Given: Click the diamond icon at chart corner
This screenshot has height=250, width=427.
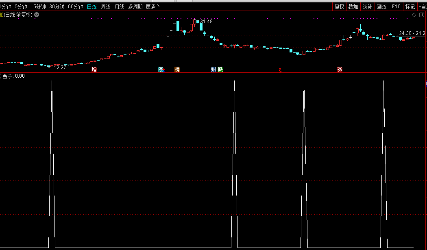Looking at the screenshot, I should (414, 15).
